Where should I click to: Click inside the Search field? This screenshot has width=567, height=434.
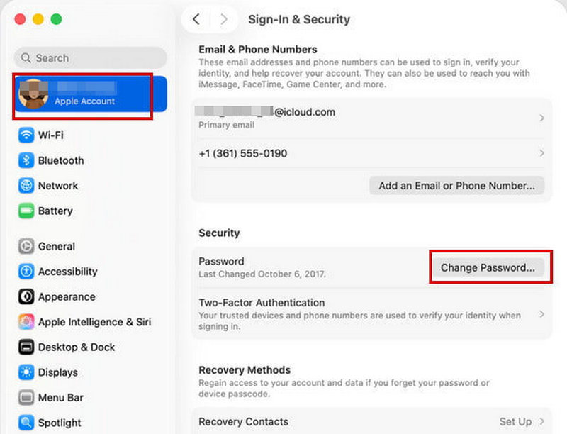[x=89, y=57]
